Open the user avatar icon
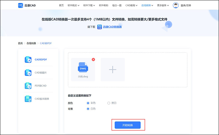The height and width of the screenshot is (135, 219). click(x=176, y=5)
